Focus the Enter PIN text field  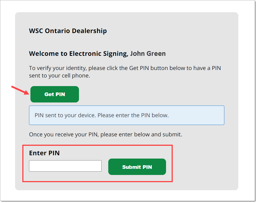pyautogui.click(x=65, y=166)
